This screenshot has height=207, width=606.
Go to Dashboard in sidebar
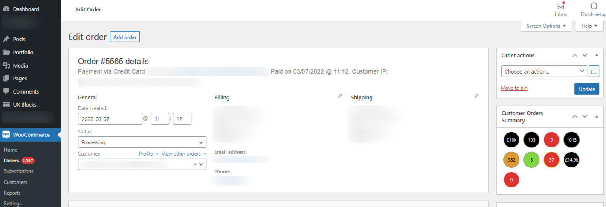coord(26,9)
